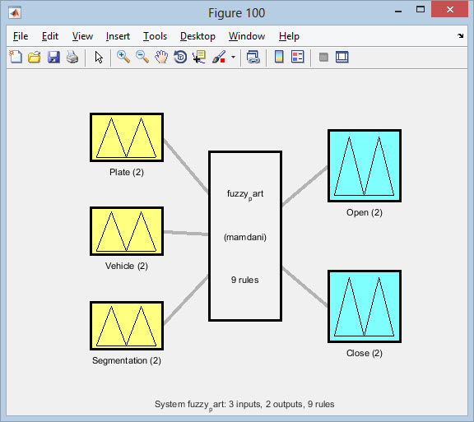Open the Tools menu

(155, 36)
